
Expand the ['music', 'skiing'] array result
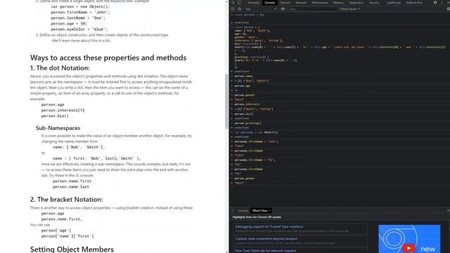pos(236,109)
